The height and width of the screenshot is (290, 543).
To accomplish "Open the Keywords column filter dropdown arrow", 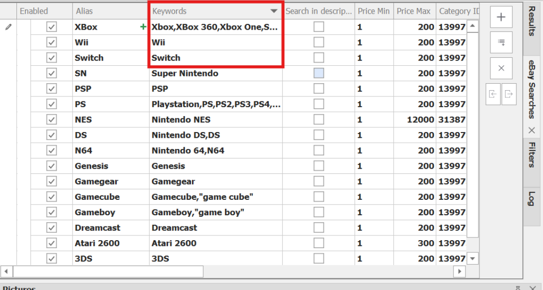I will tap(274, 11).
